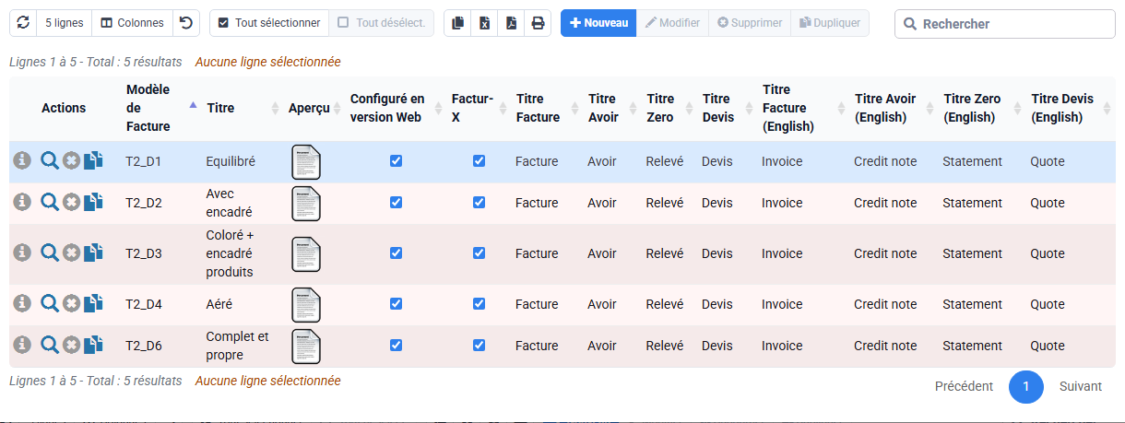Toggle Factur-X checkbox for T2_D1
Screen dimensions: 1125x423
(479, 160)
